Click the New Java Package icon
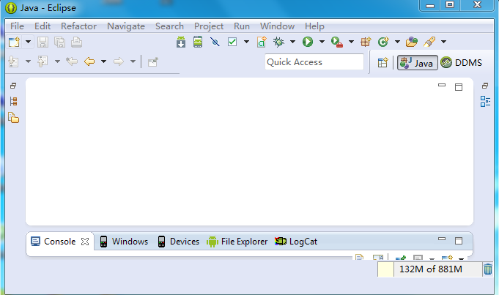This screenshot has height=295, width=499. tap(366, 42)
